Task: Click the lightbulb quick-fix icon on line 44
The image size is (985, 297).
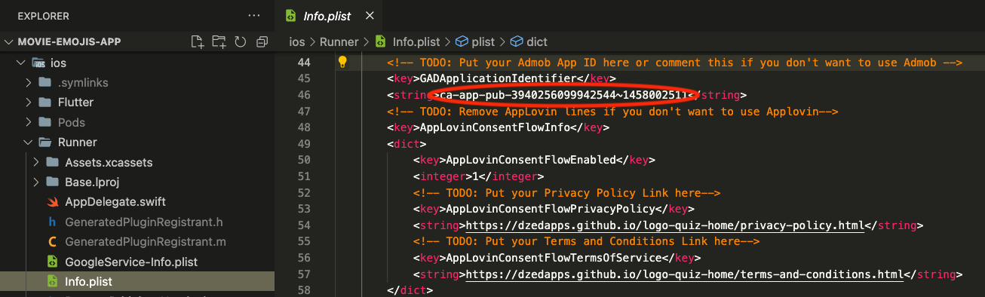Action: (342, 62)
